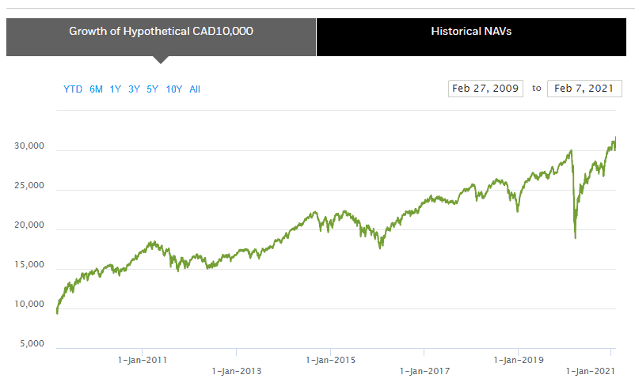Click the end date field Feb 7, 2021
This screenshot has width=635, height=386.
(x=584, y=88)
